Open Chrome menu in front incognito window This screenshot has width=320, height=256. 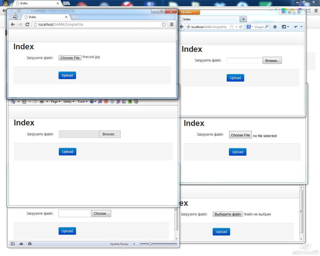[x=172, y=24]
